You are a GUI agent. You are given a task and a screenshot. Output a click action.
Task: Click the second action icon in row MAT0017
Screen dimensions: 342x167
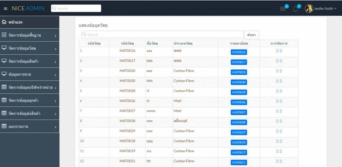pos(281,61)
